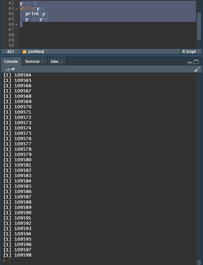Click console output 109575
The height and width of the screenshot is (265, 203).
point(23,133)
